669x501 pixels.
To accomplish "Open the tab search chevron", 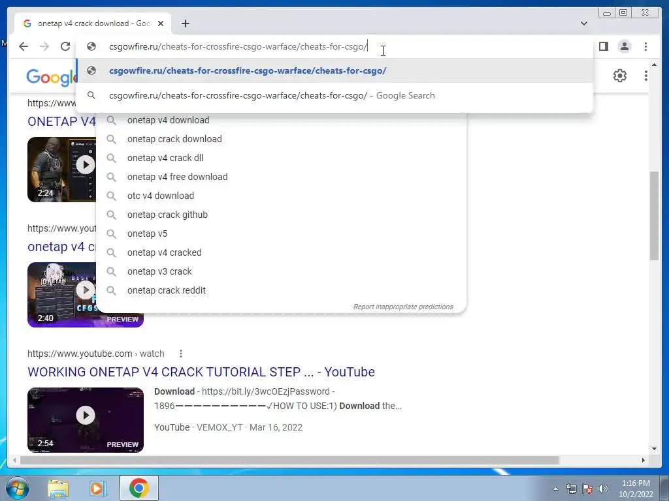I will (584, 23).
